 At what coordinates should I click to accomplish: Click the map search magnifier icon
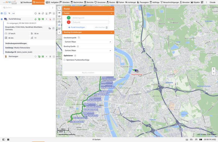59,8
